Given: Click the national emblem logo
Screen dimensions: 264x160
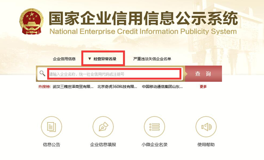Looking at the screenshot, I should (x=31, y=21).
